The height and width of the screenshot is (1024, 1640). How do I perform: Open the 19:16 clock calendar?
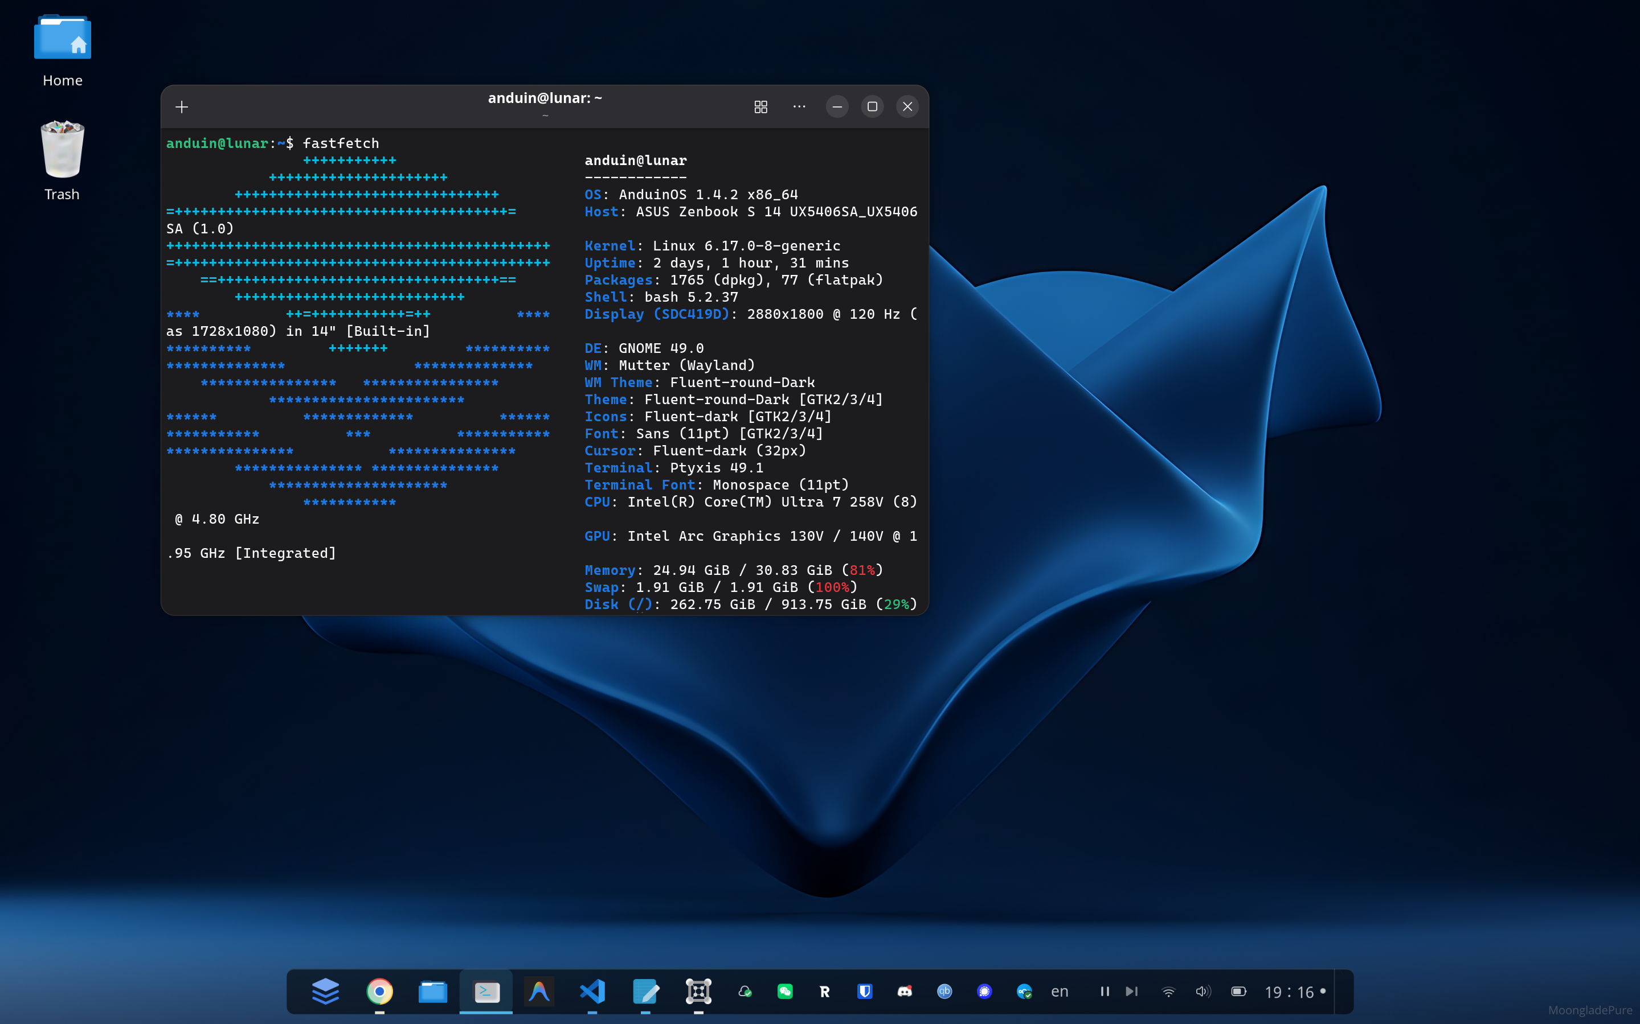(1289, 992)
